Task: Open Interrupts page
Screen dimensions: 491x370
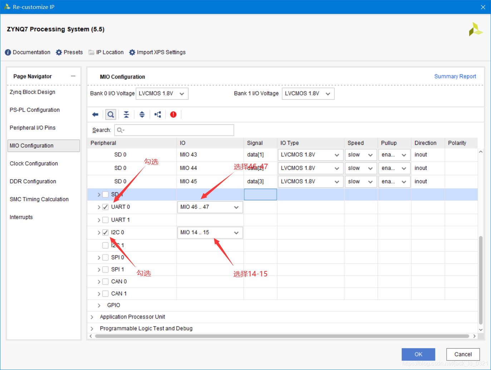Action: pos(21,217)
